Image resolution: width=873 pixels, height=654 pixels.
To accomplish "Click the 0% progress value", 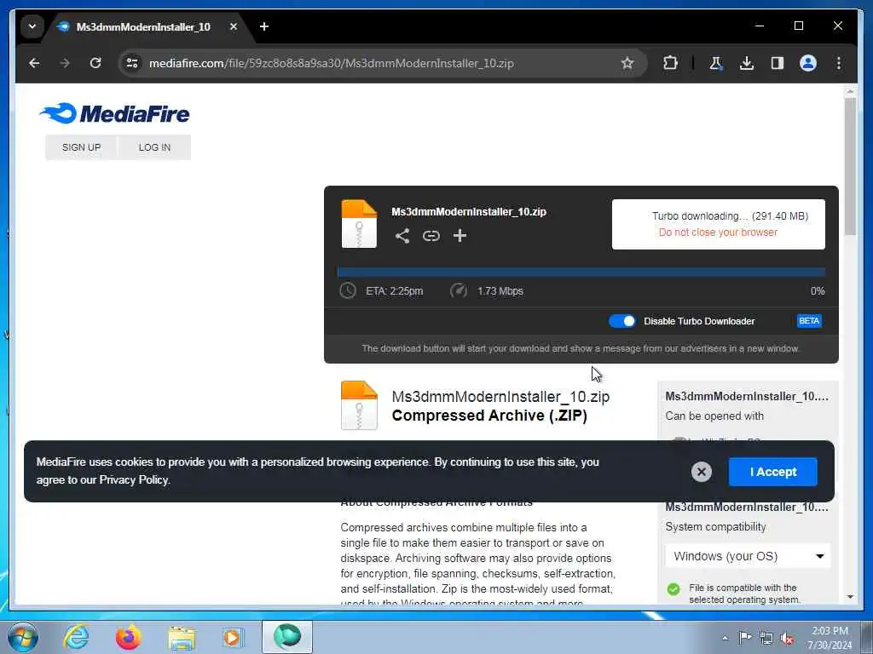I will 818,291.
